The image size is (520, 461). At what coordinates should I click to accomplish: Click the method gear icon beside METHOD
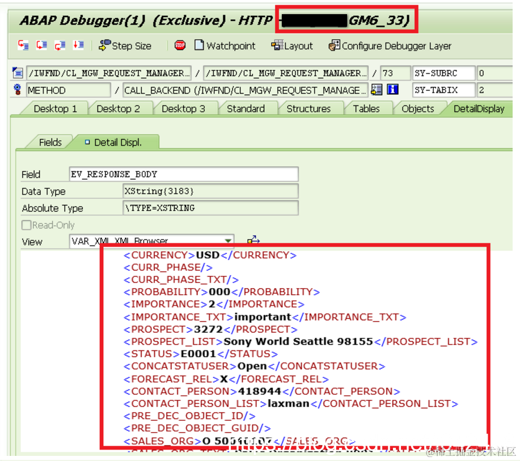pos(17,90)
